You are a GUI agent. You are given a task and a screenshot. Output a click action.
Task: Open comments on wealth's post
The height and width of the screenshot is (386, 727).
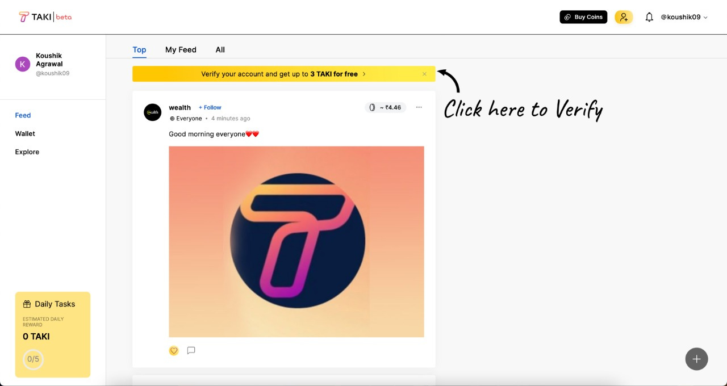click(x=191, y=350)
